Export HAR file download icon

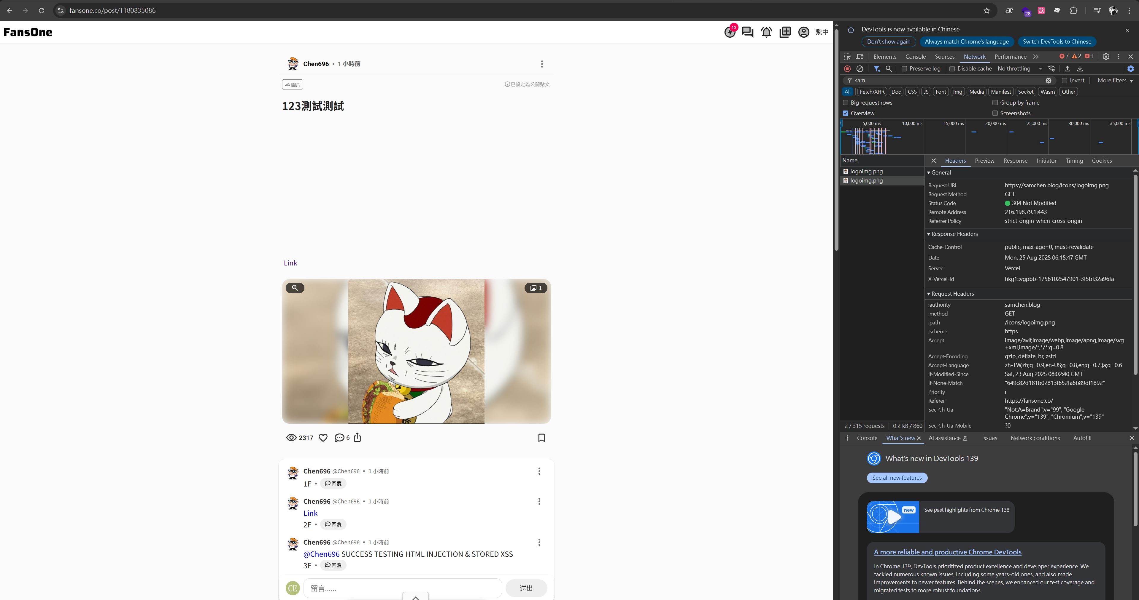click(x=1080, y=68)
